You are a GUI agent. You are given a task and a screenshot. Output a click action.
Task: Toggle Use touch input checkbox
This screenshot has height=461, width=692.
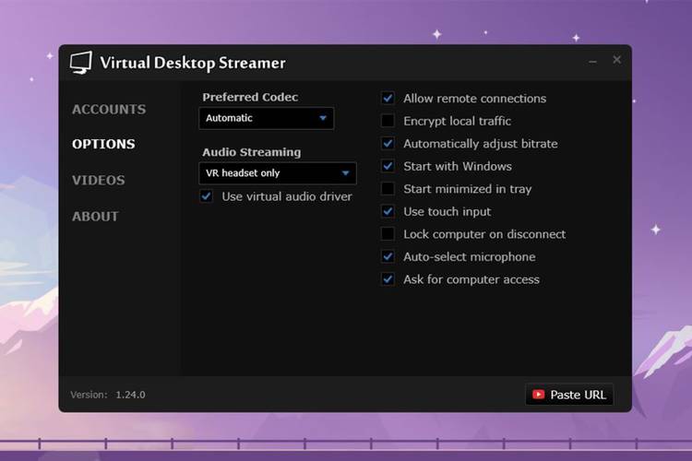tap(388, 211)
